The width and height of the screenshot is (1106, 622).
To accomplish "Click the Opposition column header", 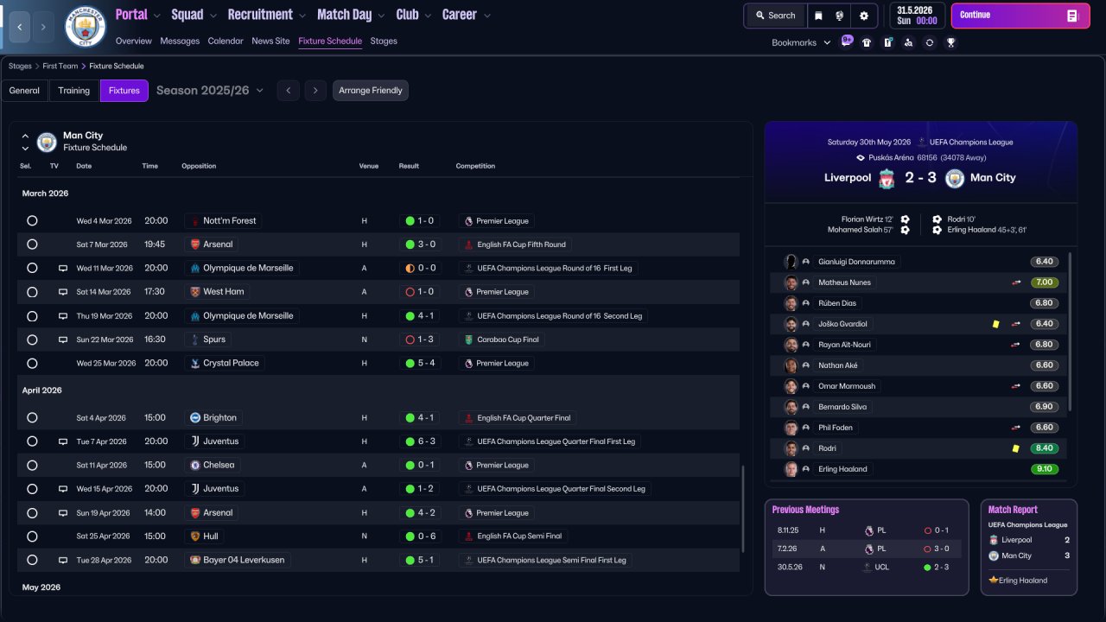I will (199, 166).
